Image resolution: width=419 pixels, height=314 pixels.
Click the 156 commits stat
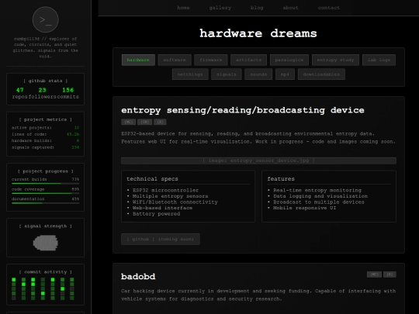tap(68, 93)
